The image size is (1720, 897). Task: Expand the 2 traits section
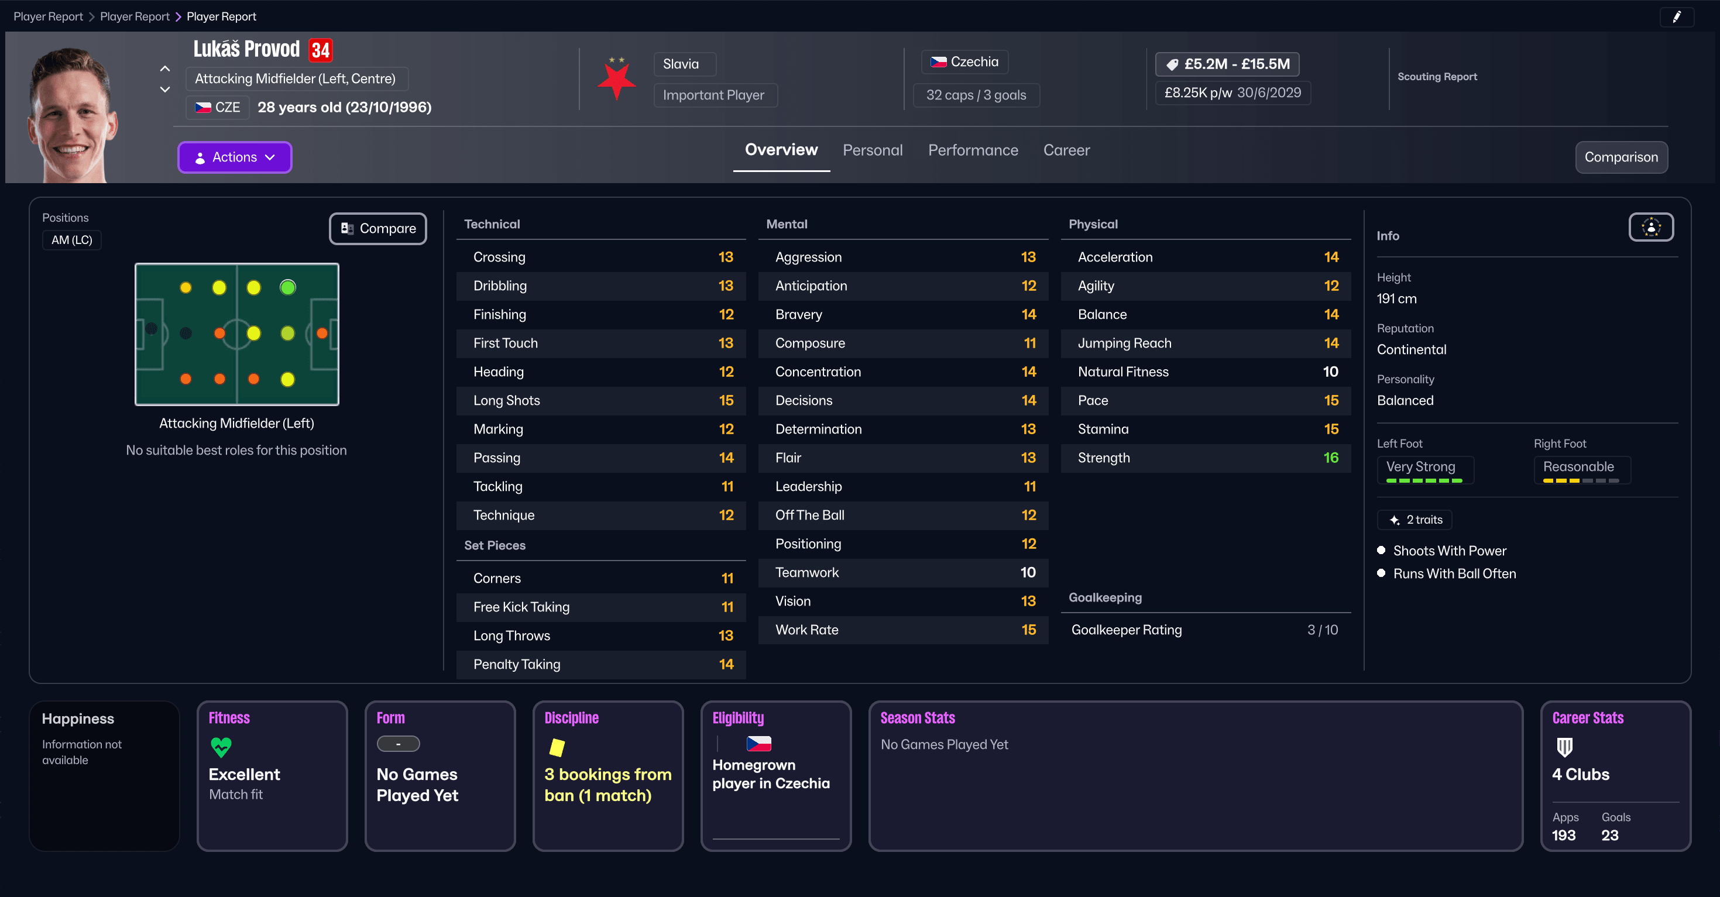pyautogui.click(x=1415, y=519)
